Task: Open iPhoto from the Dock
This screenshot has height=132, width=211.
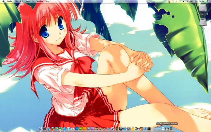Action: coord(97,129)
